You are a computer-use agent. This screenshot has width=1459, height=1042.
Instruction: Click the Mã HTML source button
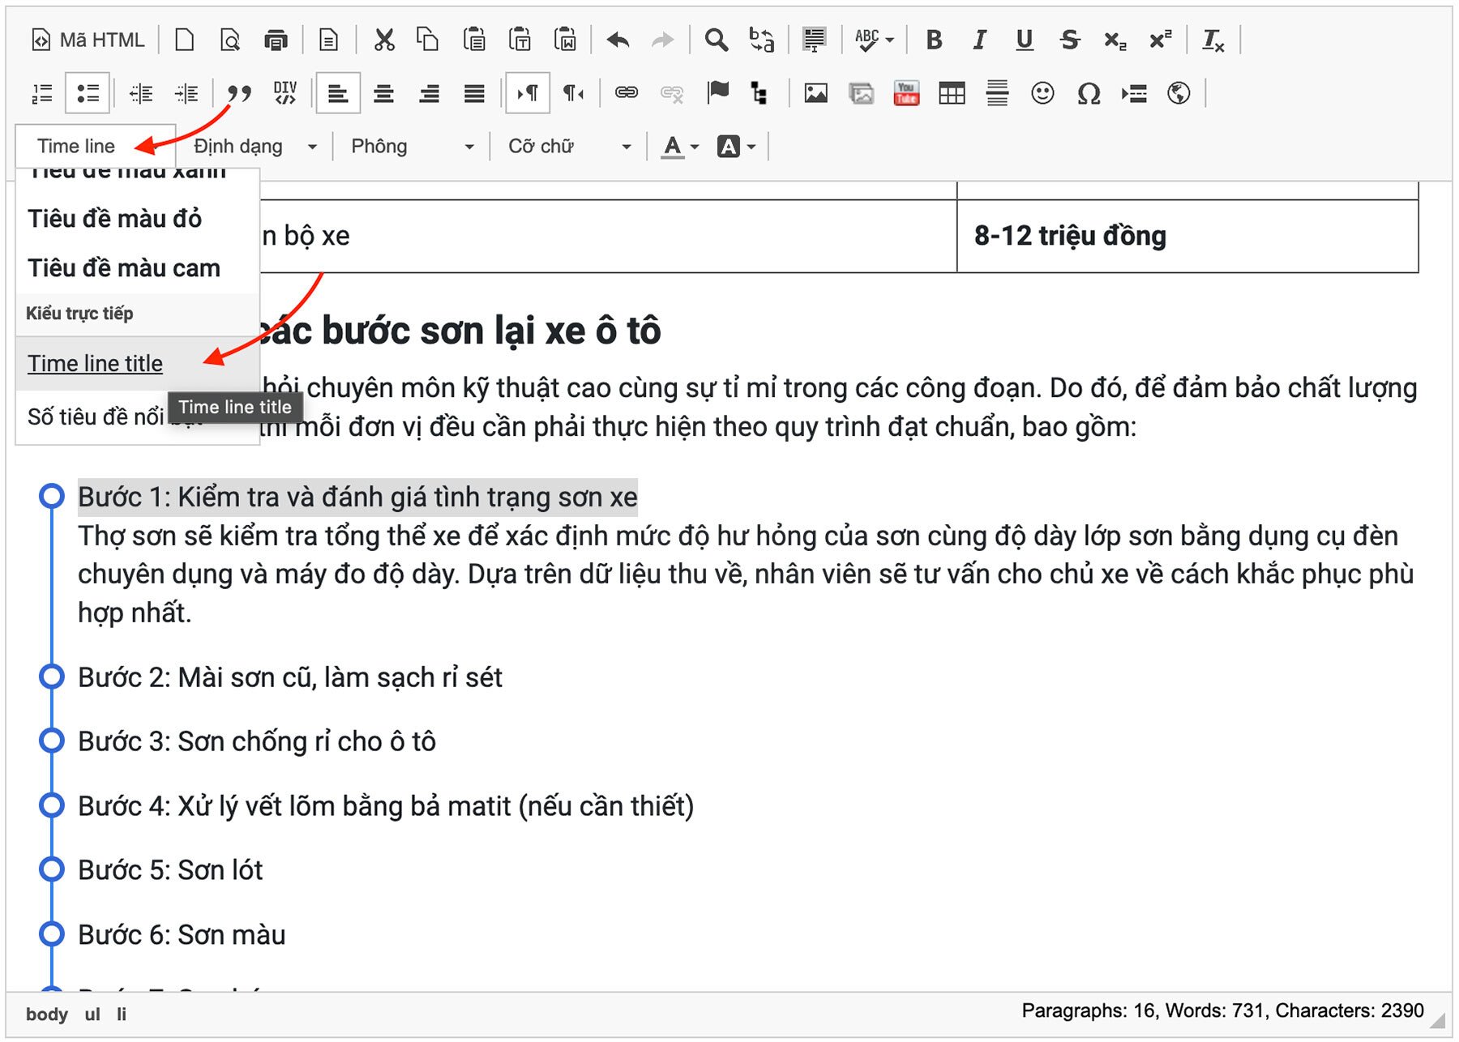click(x=88, y=40)
